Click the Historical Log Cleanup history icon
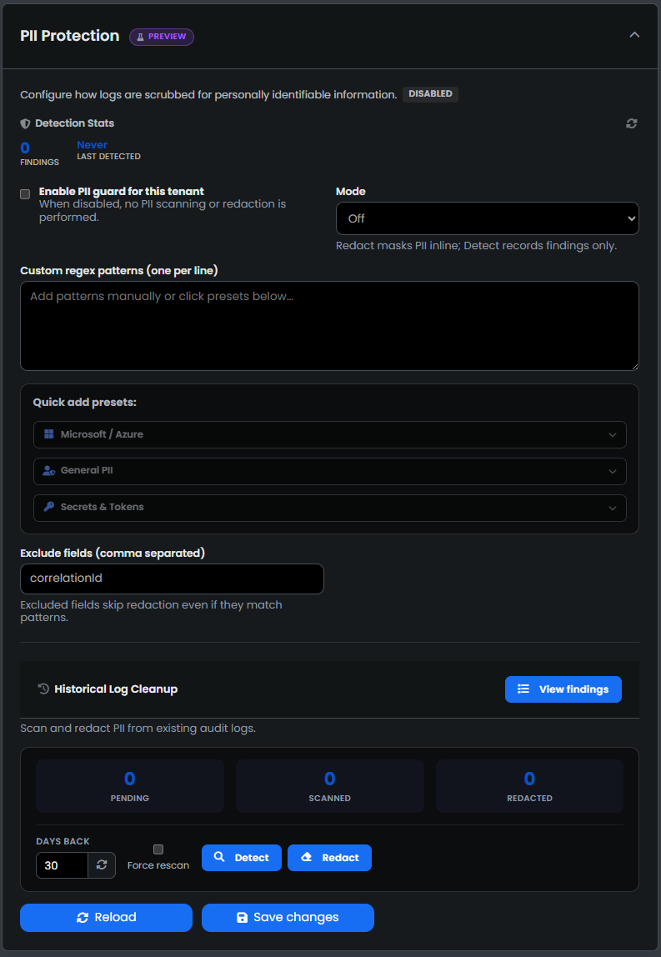Screen dimensions: 661x957 click(x=43, y=689)
